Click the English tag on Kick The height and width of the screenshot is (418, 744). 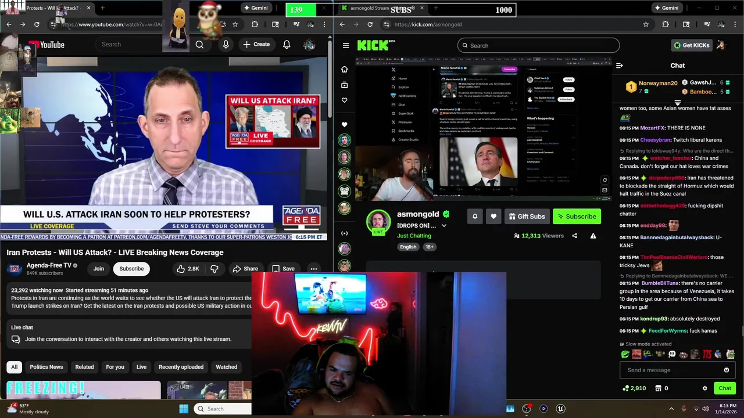408,247
